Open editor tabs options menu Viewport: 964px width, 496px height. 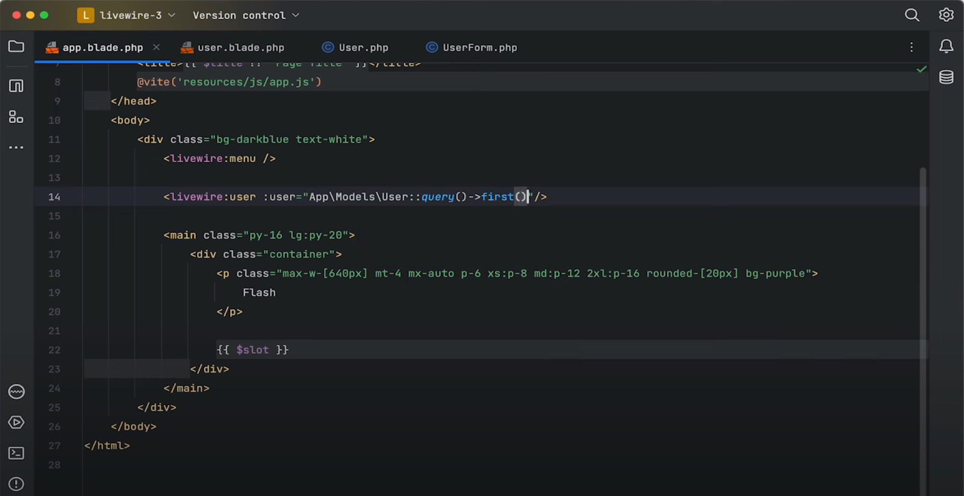click(x=912, y=47)
